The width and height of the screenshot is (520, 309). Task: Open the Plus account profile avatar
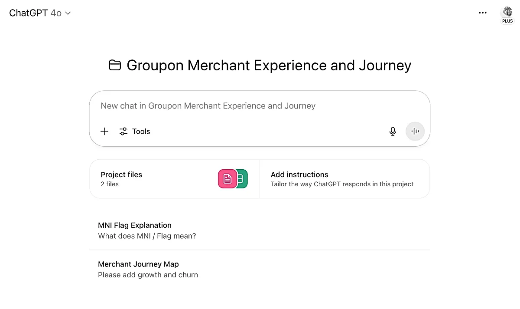[x=507, y=14]
